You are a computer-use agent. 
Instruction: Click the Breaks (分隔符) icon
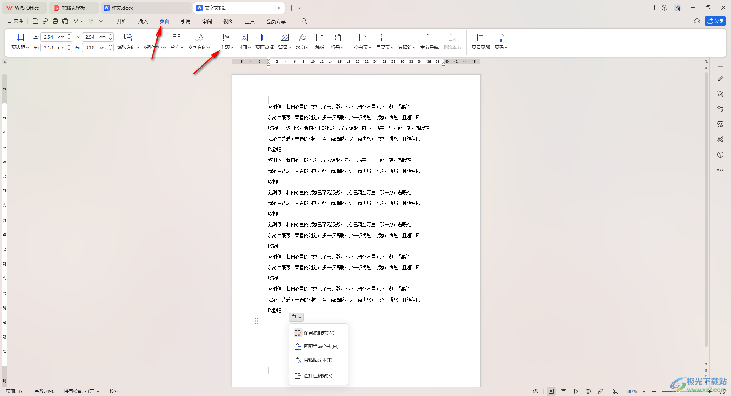click(x=407, y=37)
